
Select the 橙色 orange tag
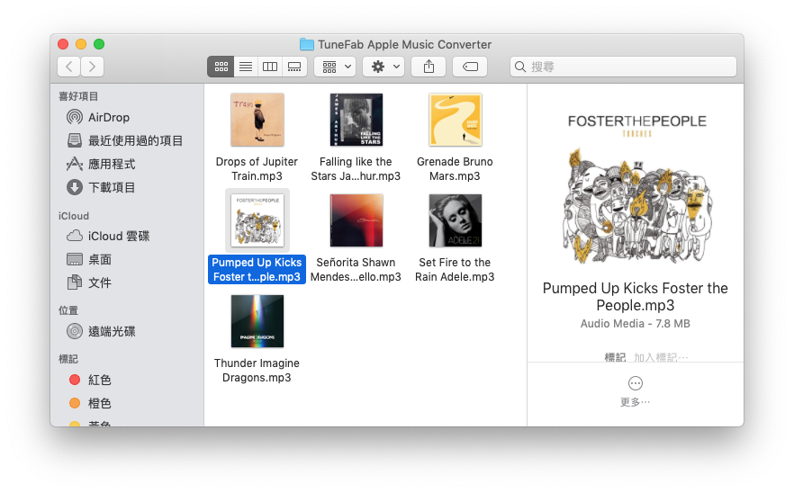coord(90,403)
